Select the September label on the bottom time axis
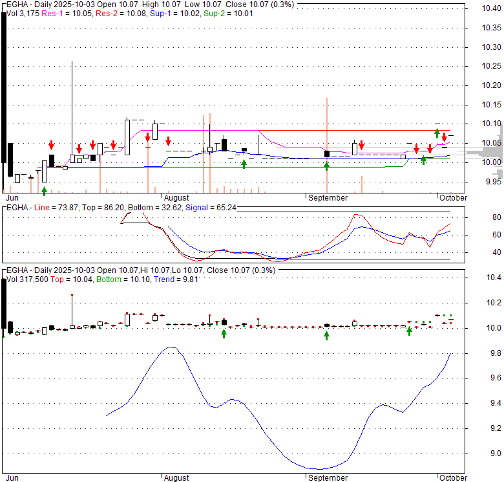 [x=327, y=477]
